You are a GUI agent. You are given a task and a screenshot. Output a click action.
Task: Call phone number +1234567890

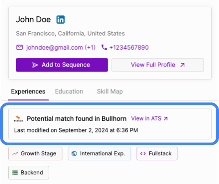tap(129, 47)
